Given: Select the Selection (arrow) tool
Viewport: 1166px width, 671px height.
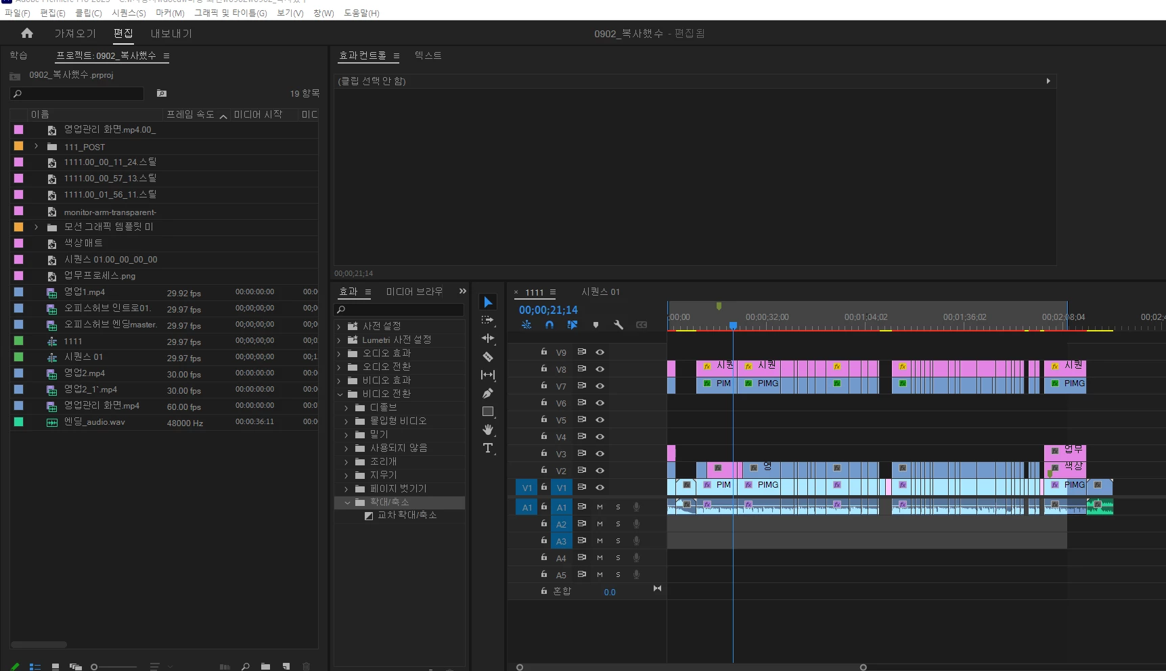Looking at the screenshot, I should tap(488, 302).
